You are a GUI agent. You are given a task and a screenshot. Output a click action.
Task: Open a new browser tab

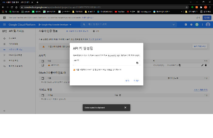37,2
